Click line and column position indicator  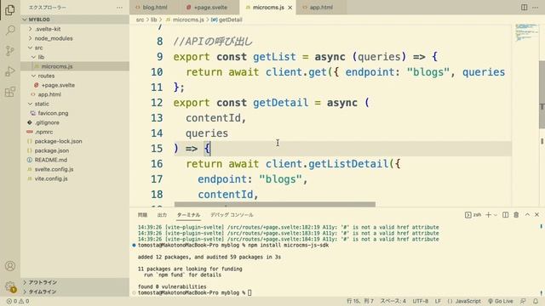tap(360, 301)
